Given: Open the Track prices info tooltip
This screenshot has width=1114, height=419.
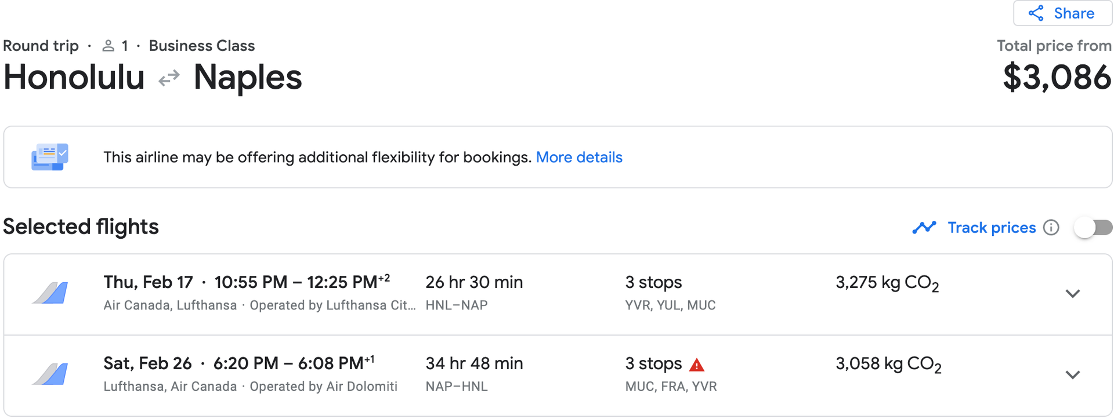Looking at the screenshot, I should [1051, 228].
